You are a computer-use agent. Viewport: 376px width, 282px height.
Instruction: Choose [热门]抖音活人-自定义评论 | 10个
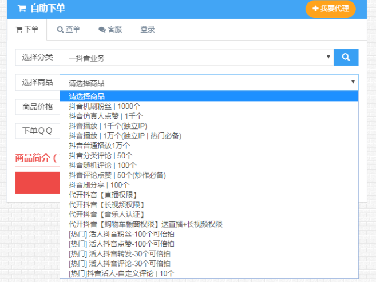click(209, 273)
